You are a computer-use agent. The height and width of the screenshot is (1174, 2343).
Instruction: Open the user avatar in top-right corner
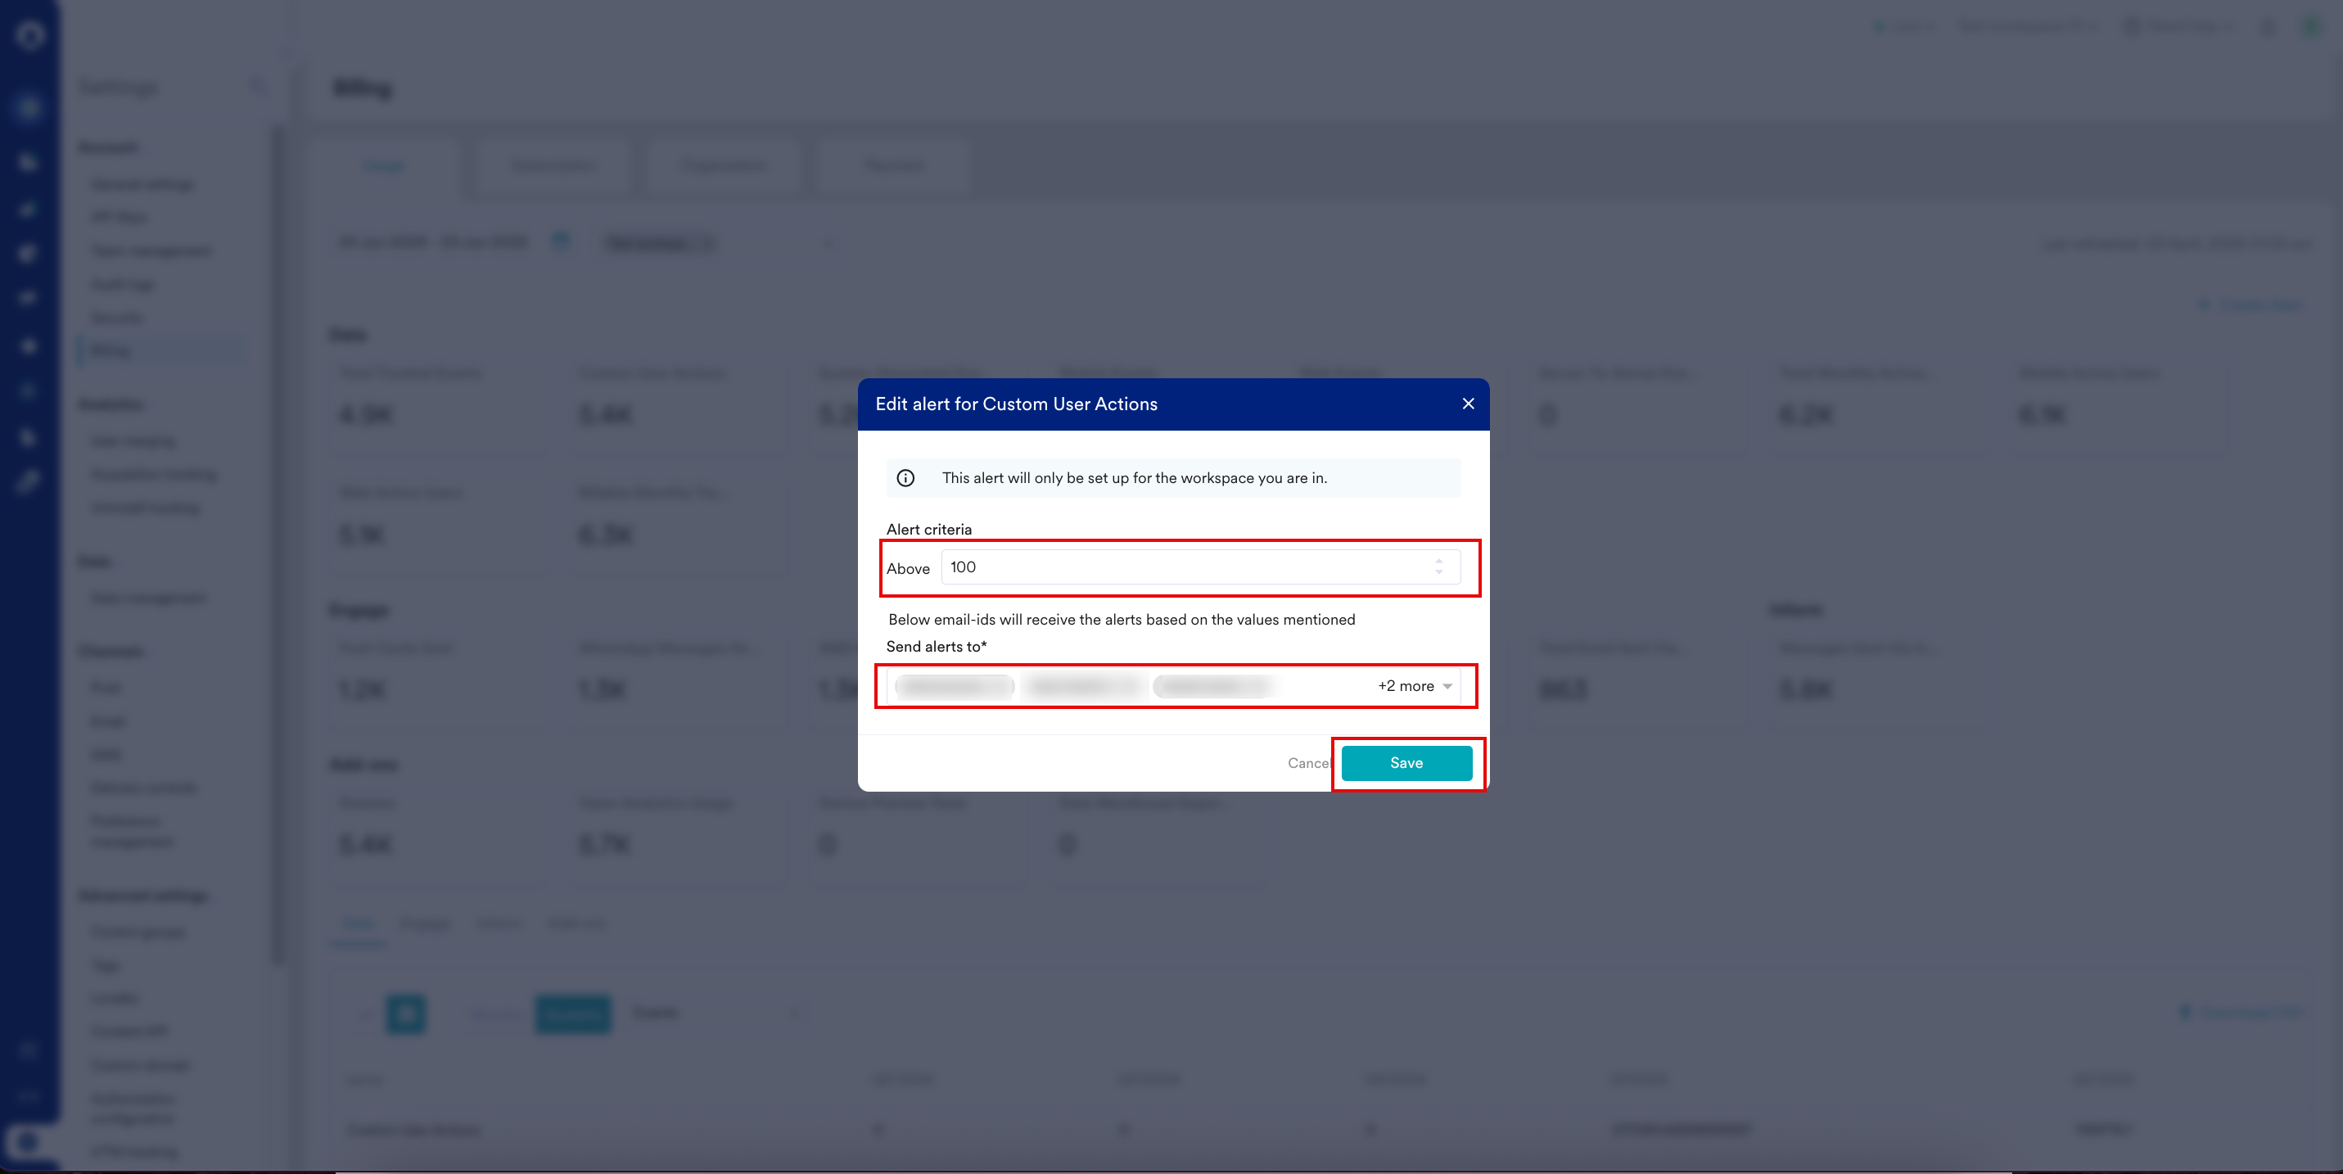tap(2310, 26)
